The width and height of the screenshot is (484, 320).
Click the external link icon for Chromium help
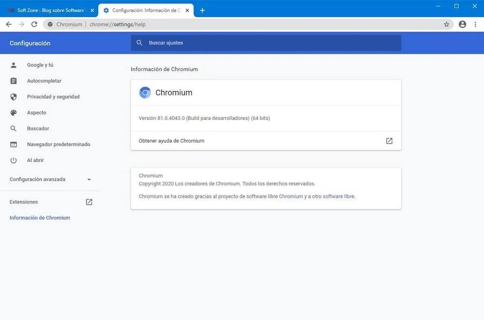pos(389,141)
